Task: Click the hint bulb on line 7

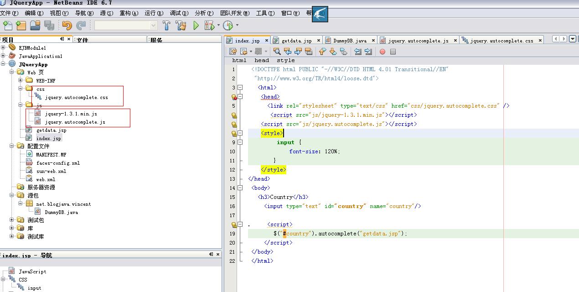Action: click(234, 125)
